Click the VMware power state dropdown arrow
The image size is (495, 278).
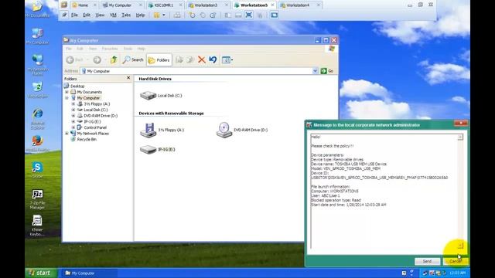(x=163, y=15)
